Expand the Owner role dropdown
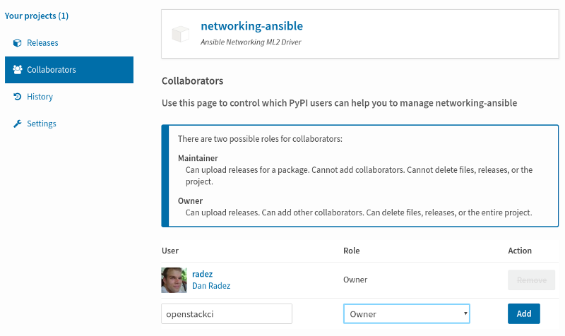Viewport: 565px width, 336px height. (x=407, y=313)
